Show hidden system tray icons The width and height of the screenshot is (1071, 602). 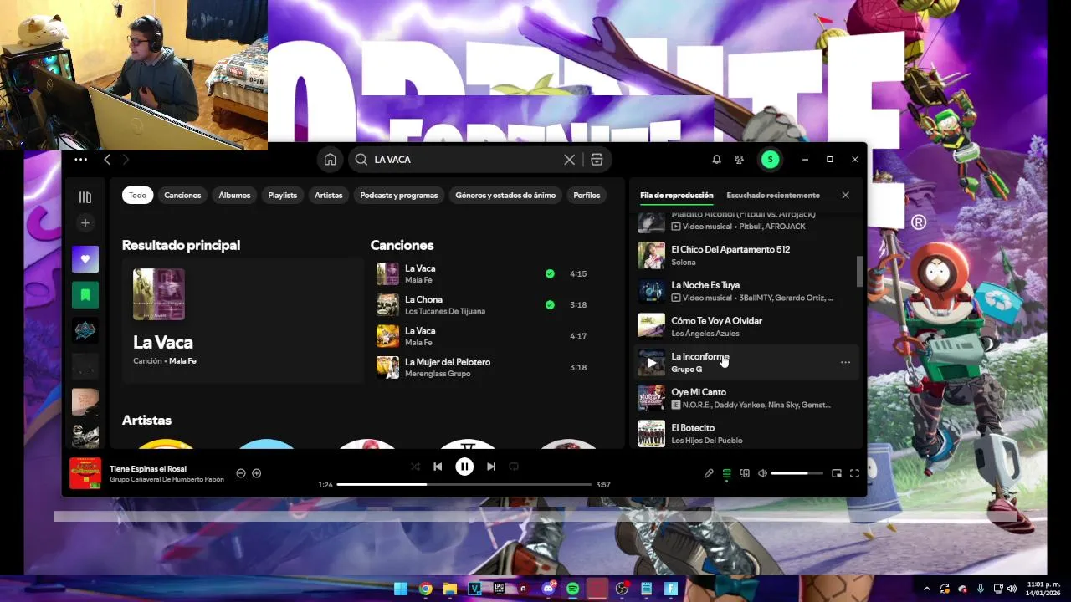coord(926,589)
